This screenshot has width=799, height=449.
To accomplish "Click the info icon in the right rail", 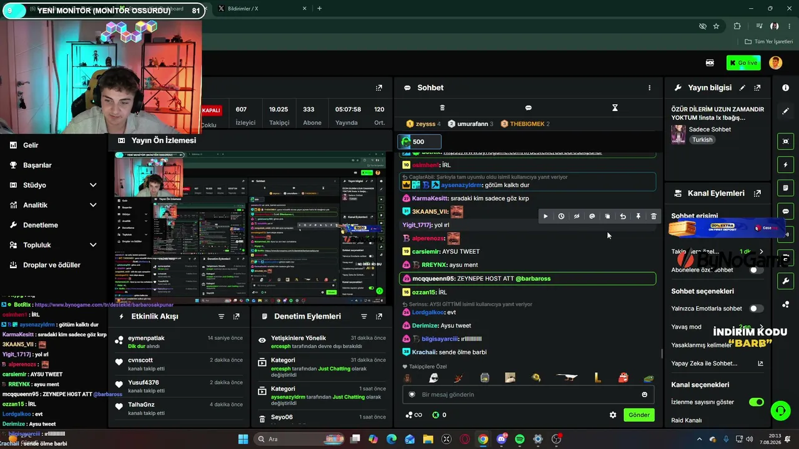I will 785,88.
